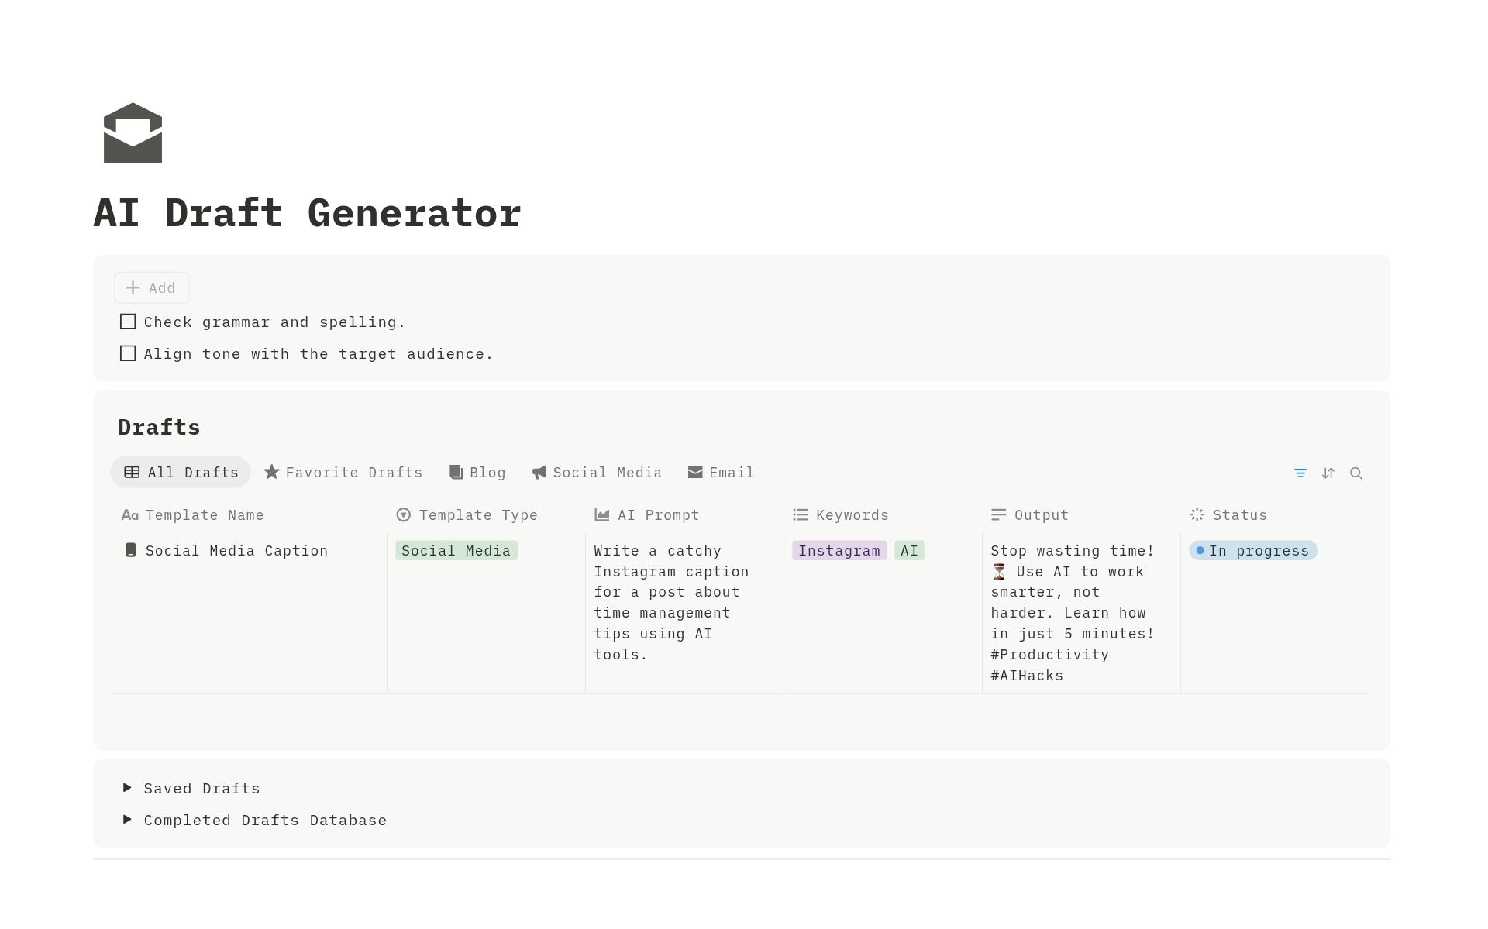1488x929 pixels.
Task: Open the sort arrows icon
Action: pyautogui.click(x=1328, y=473)
